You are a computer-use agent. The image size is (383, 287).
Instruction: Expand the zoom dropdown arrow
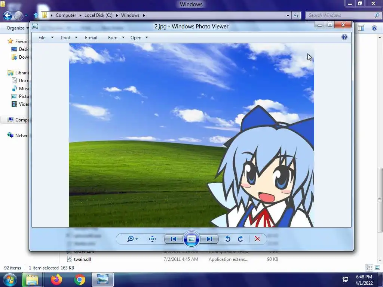tap(137, 239)
